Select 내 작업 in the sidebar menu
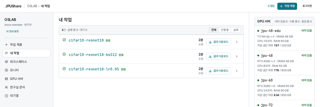 point(27,53)
